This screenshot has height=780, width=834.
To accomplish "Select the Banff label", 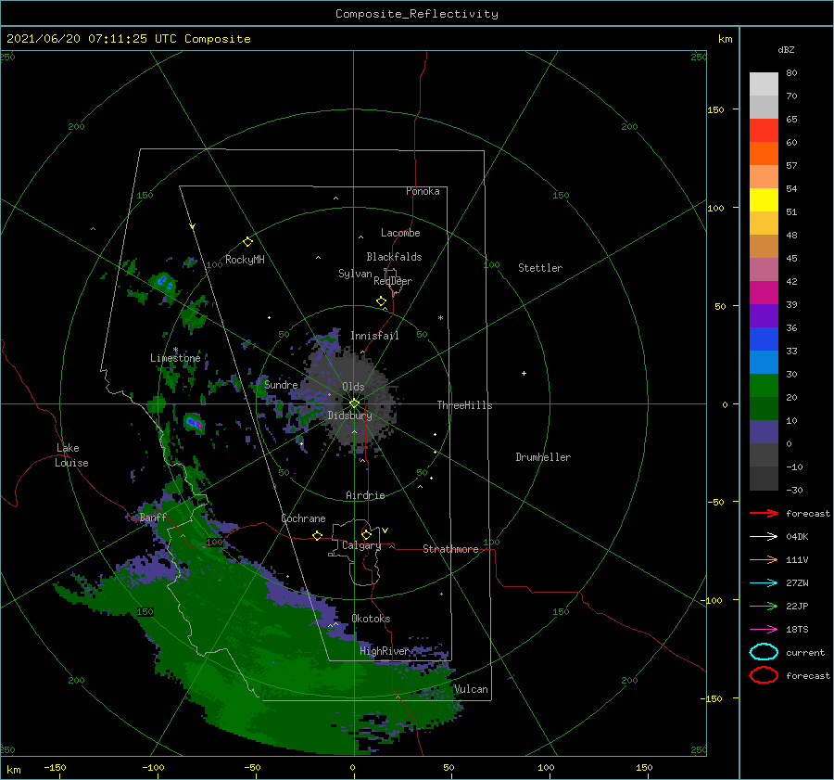I will tap(153, 518).
